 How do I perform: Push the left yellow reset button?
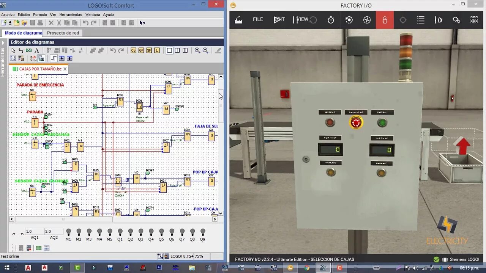(331, 173)
